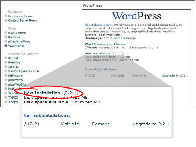Click the bullet icon next to phpWebSite
Viewport: 196px width, 147px height.
(5, 84)
